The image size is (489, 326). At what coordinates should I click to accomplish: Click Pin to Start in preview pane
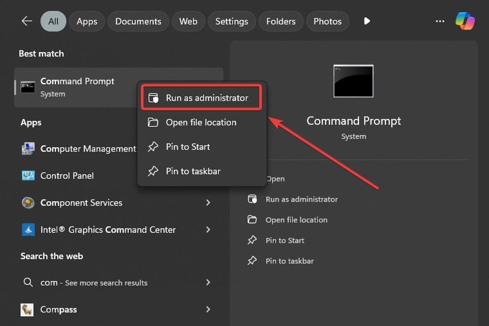[285, 240]
